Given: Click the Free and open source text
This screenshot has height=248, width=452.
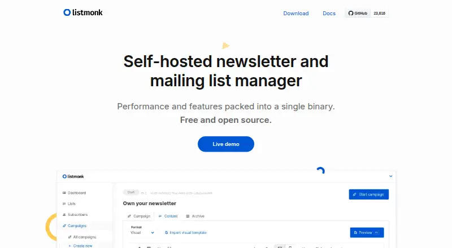Looking at the screenshot, I should click(225, 120).
